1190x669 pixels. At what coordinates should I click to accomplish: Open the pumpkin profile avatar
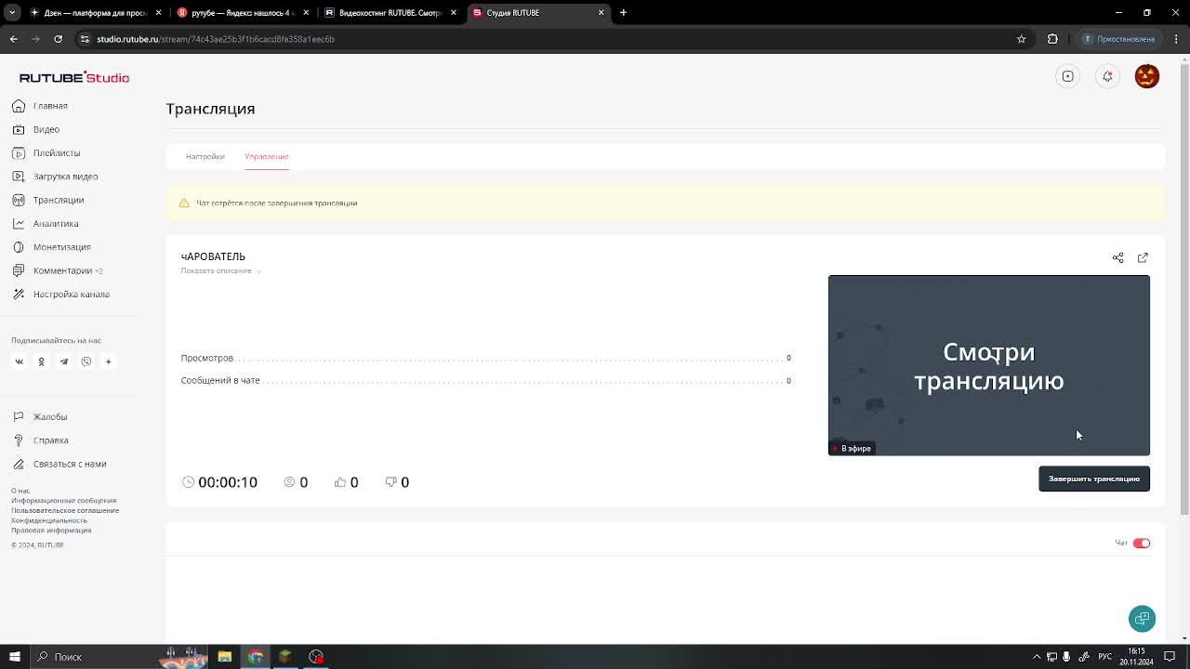[1147, 76]
